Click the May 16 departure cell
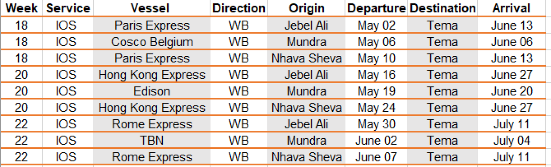The image size is (551, 167). pyautogui.click(x=377, y=75)
